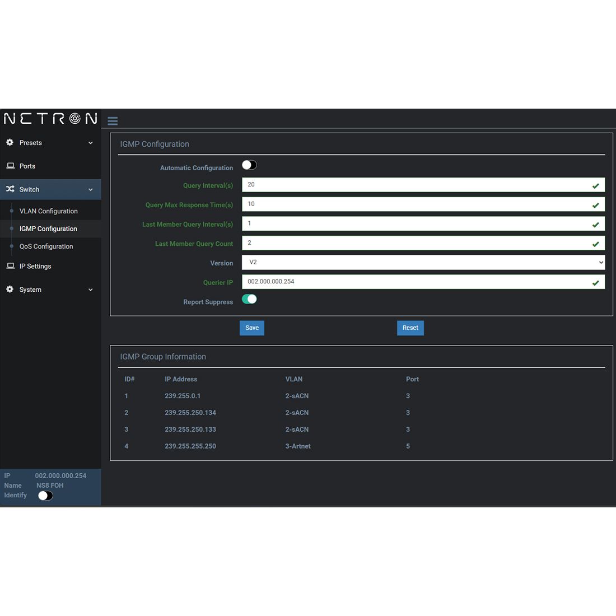616x616 pixels.
Task: Go to QoS Configuration
Action: pyautogui.click(x=46, y=246)
